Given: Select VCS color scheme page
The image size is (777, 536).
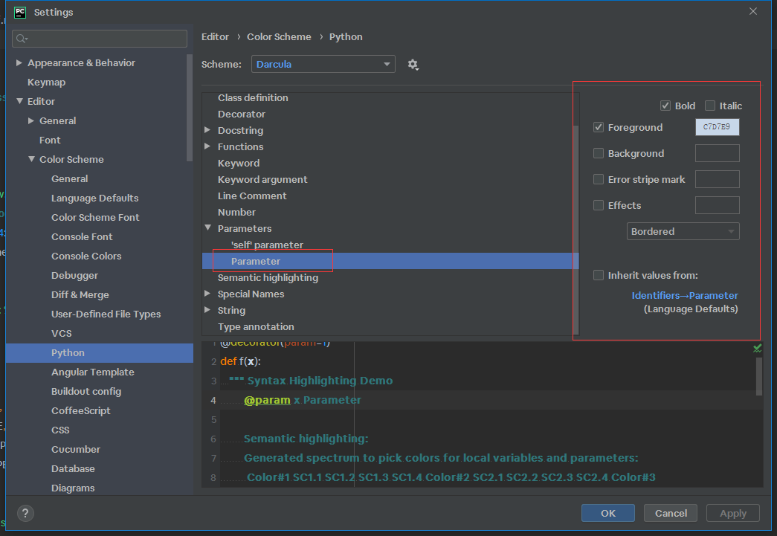Looking at the screenshot, I should [62, 333].
